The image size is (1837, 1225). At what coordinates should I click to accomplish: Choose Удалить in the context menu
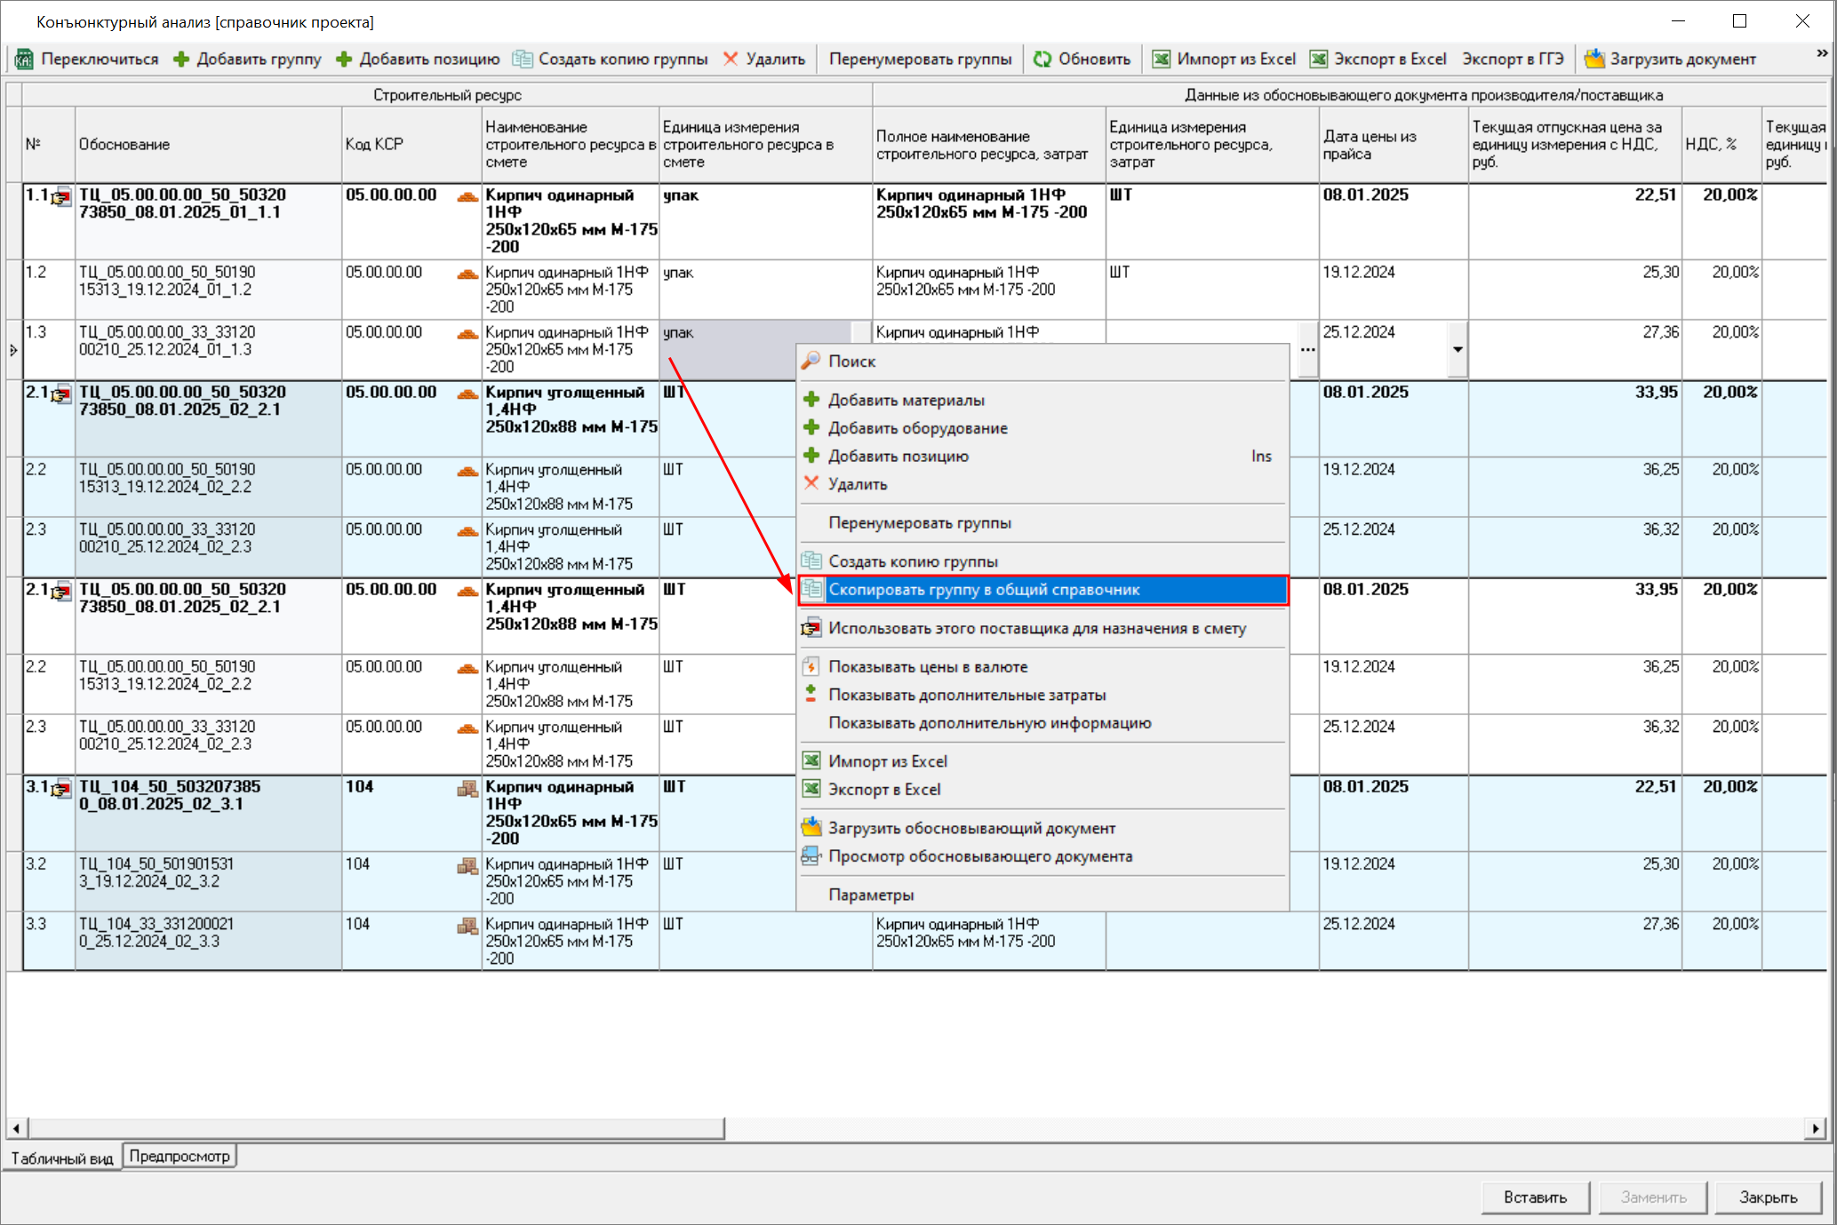click(x=1042, y=484)
